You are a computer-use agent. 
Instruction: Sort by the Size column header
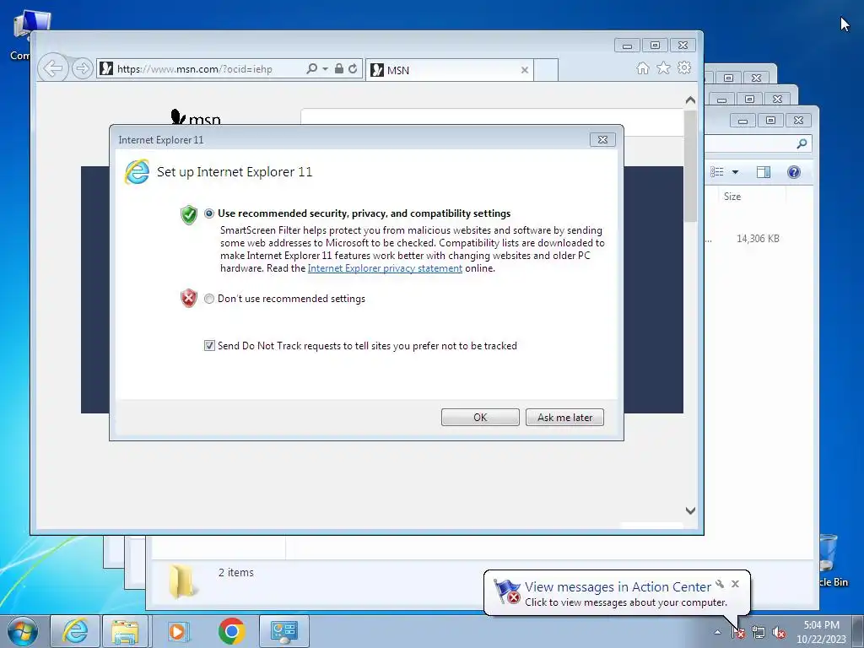732,196
